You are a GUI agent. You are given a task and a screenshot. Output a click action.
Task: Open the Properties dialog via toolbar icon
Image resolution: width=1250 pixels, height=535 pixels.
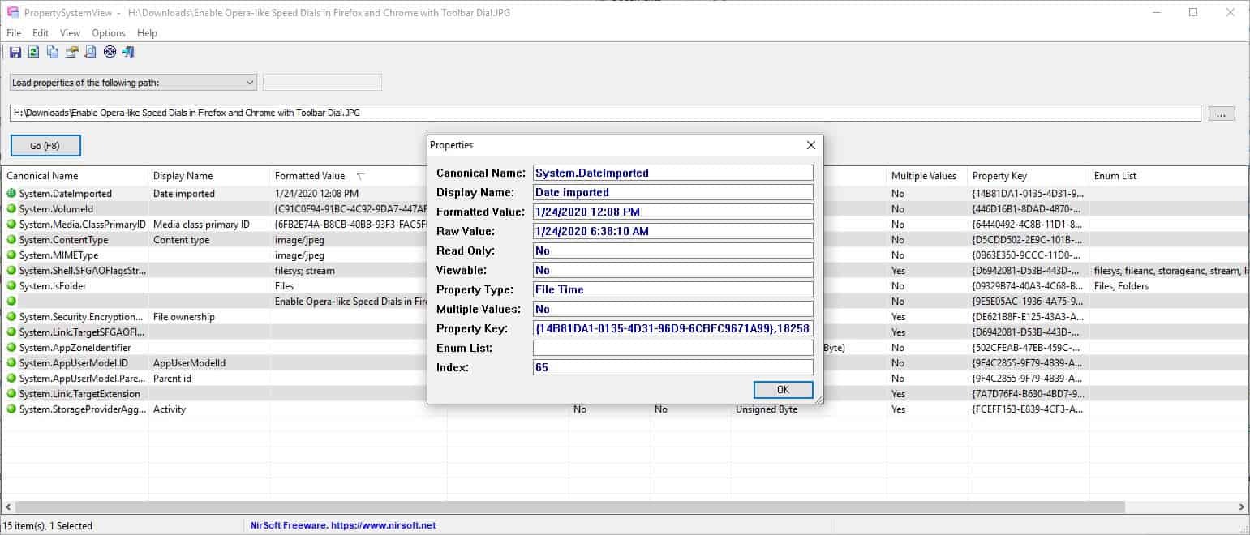[71, 52]
